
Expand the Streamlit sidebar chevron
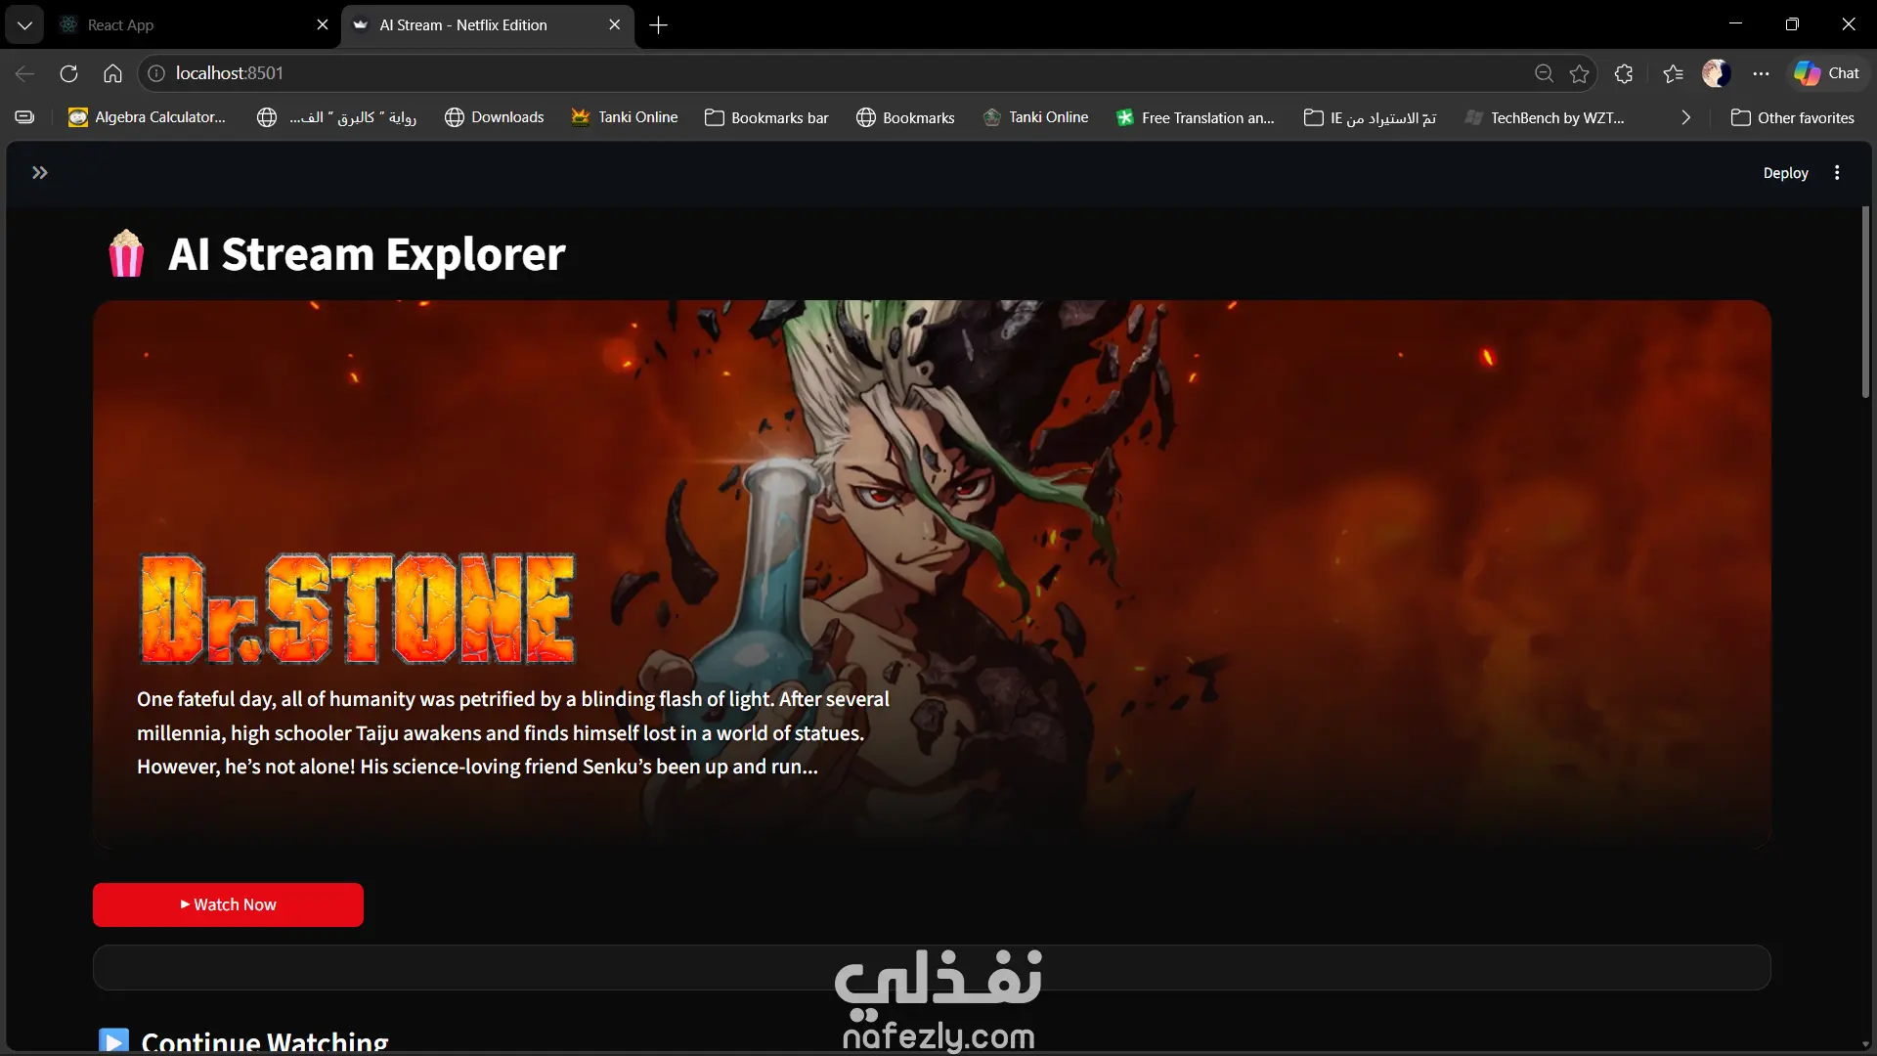coord(39,173)
